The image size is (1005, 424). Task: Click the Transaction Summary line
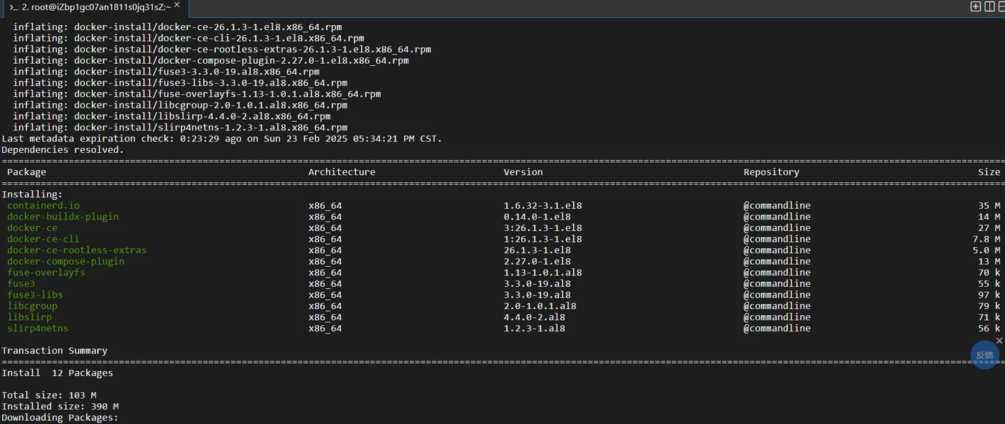coord(55,351)
